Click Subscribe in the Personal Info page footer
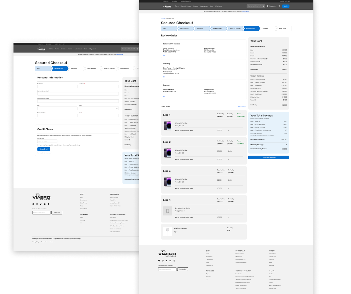This screenshot has width=351, height=294. pos(57,212)
